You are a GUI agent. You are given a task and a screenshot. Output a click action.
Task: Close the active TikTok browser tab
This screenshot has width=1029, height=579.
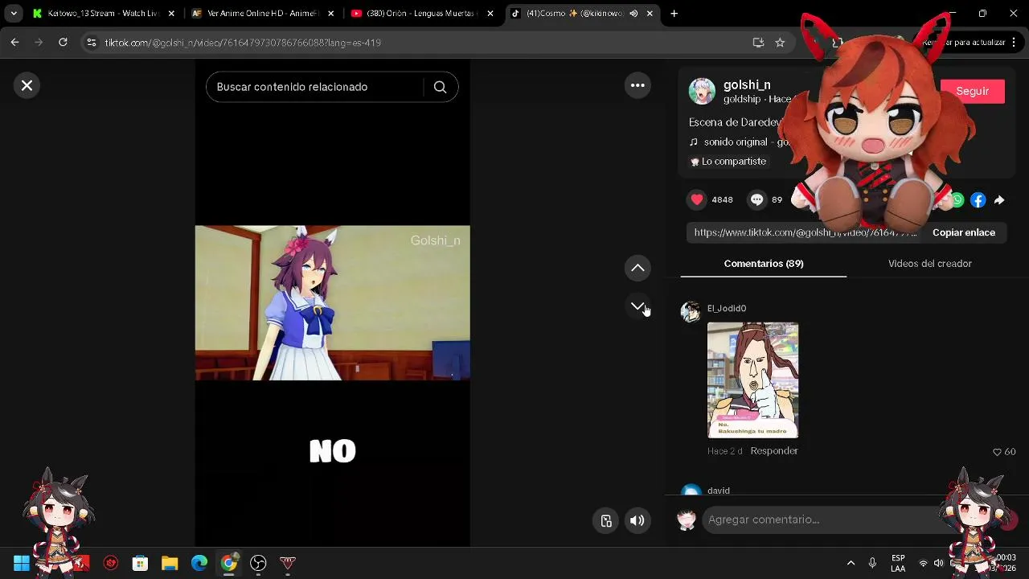pyautogui.click(x=650, y=14)
